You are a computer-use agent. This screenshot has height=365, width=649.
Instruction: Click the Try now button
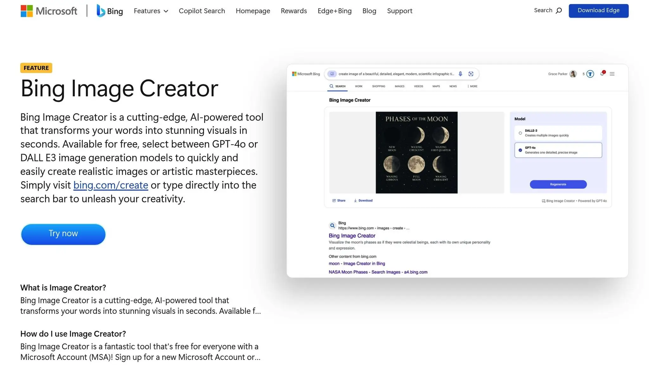click(x=63, y=234)
